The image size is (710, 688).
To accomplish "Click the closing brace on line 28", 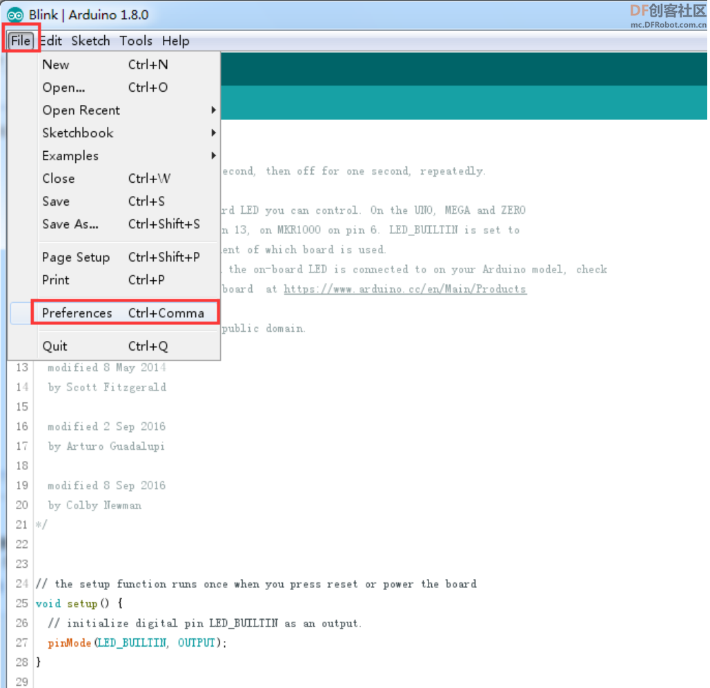I will [39, 662].
